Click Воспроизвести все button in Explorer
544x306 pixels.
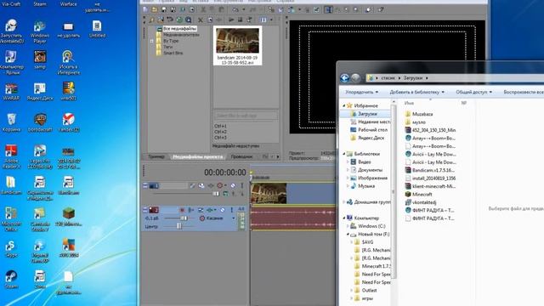coord(524,92)
